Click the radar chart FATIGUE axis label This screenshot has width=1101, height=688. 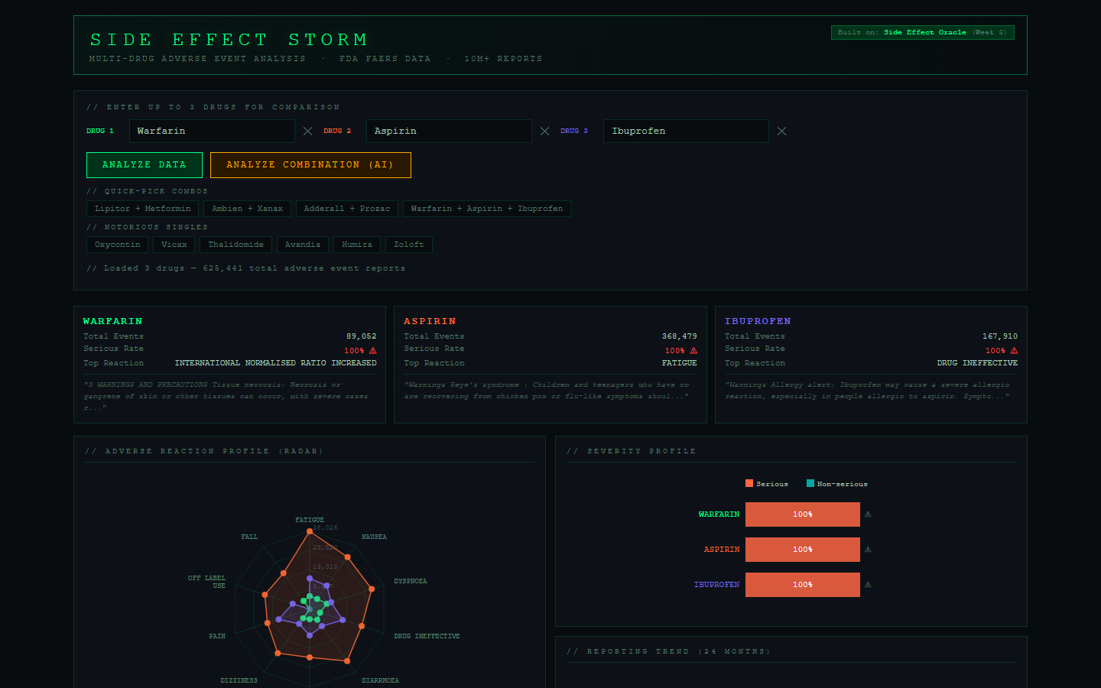coord(310,520)
